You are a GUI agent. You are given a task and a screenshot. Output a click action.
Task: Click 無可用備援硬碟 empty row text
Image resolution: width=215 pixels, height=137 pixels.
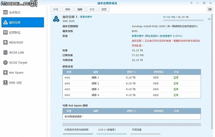click(74, 116)
